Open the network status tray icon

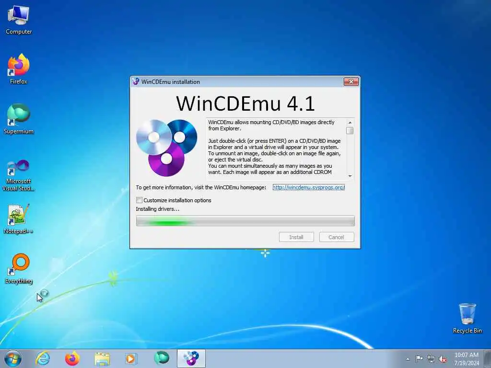click(x=431, y=359)
